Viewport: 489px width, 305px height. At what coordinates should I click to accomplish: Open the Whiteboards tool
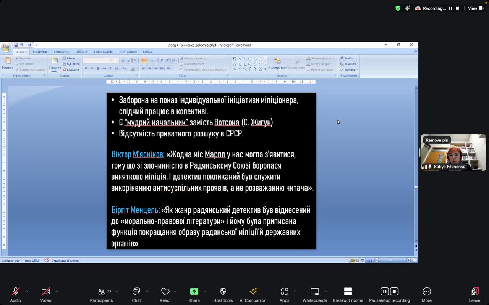coord(314,292)
